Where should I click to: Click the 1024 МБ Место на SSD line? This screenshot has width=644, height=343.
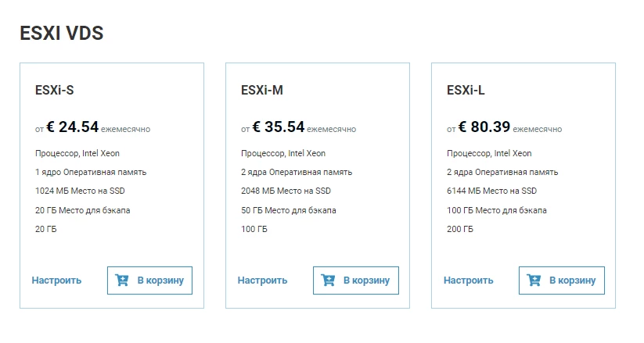click(x=80, y=191)
